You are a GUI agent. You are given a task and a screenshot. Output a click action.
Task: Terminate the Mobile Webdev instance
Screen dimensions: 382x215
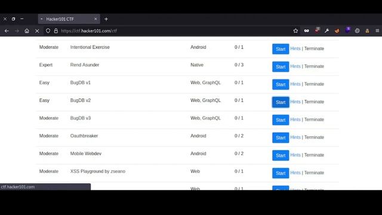click(314, 155)
